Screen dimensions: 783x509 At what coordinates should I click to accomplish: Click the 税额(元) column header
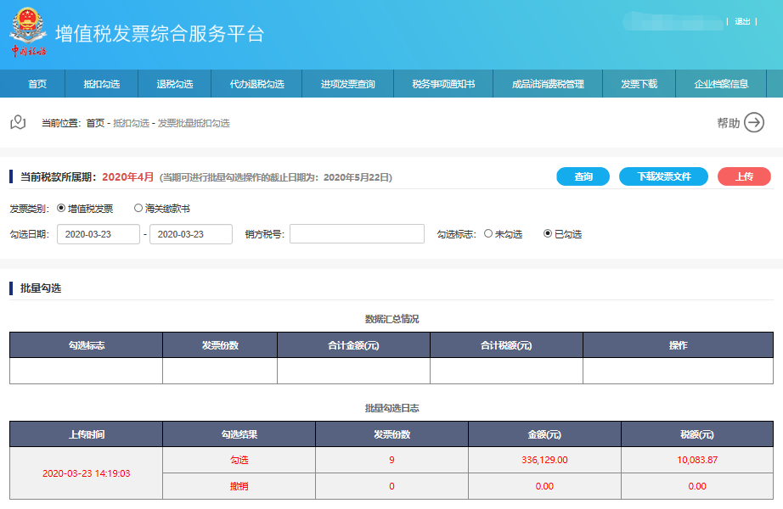697,434
